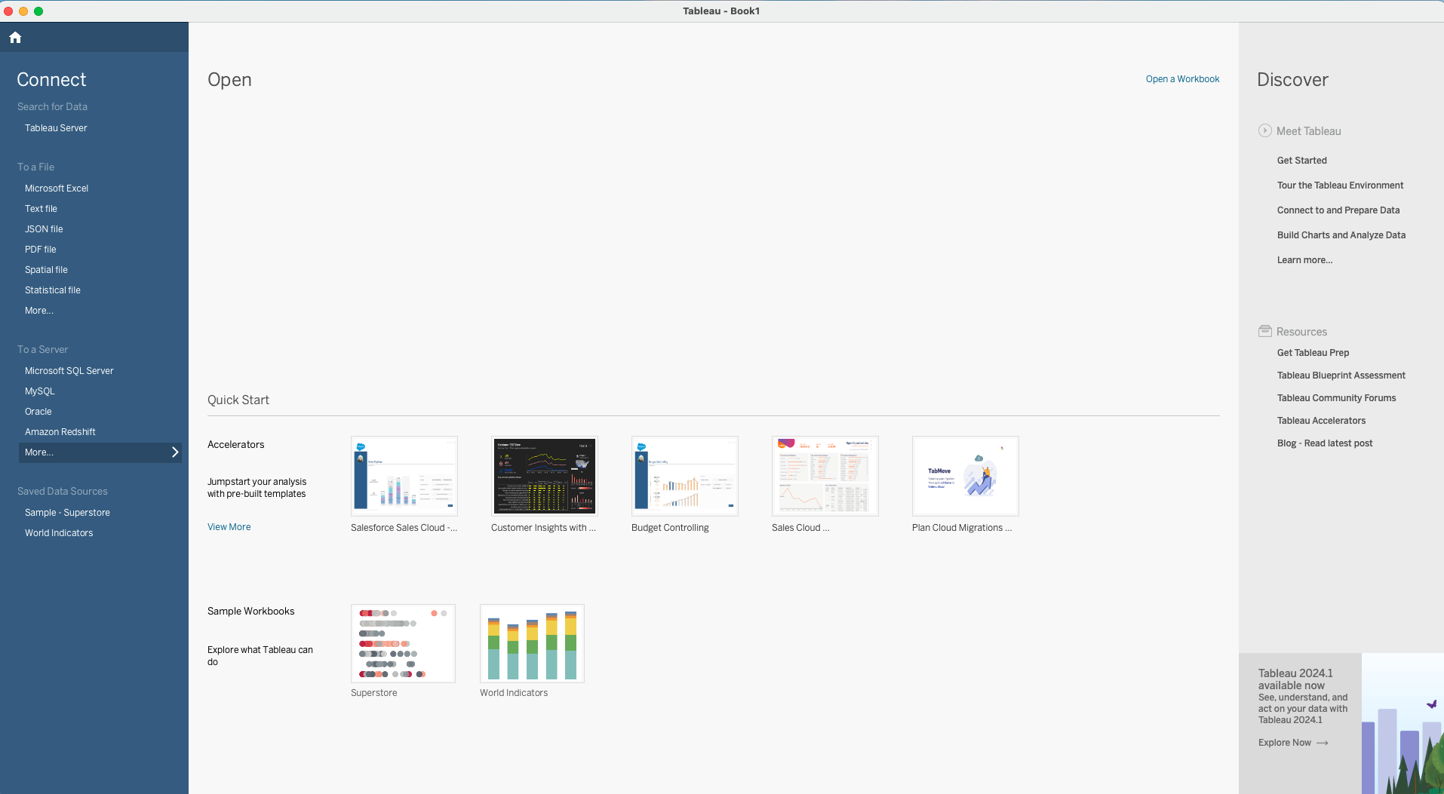Screen dimensions: 1444x794
Task: Connect to Microsoft Excel file
Action: pos(57,189)
